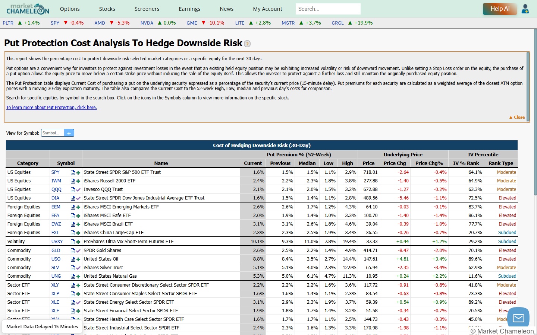
Task: Add EWZ to watchlist with the plus icon
Action: [78, 224]
